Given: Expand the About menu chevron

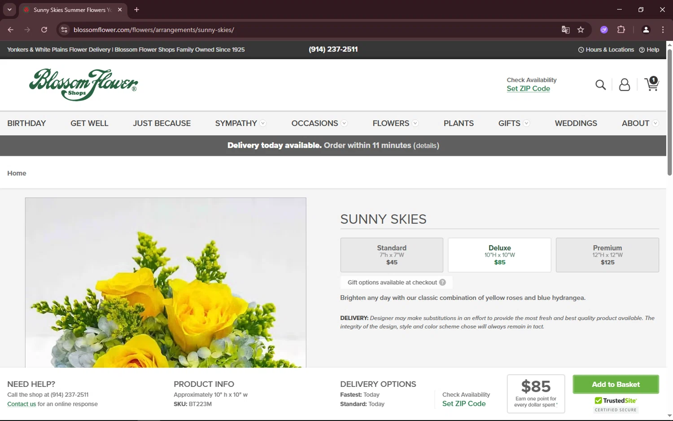Looking at the screenshot, I should (656, 123).
